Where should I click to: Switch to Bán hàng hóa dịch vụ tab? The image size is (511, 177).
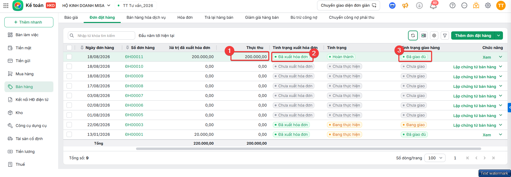146,17
